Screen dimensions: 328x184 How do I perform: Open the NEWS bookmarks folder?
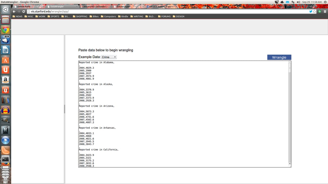17,16
